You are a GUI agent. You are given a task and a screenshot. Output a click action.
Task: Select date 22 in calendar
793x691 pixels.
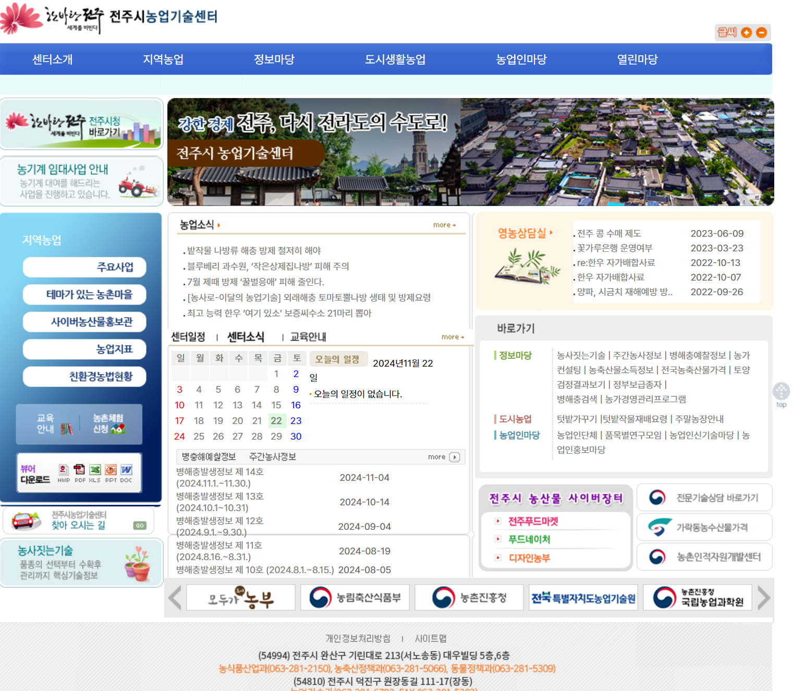point(276,421)
